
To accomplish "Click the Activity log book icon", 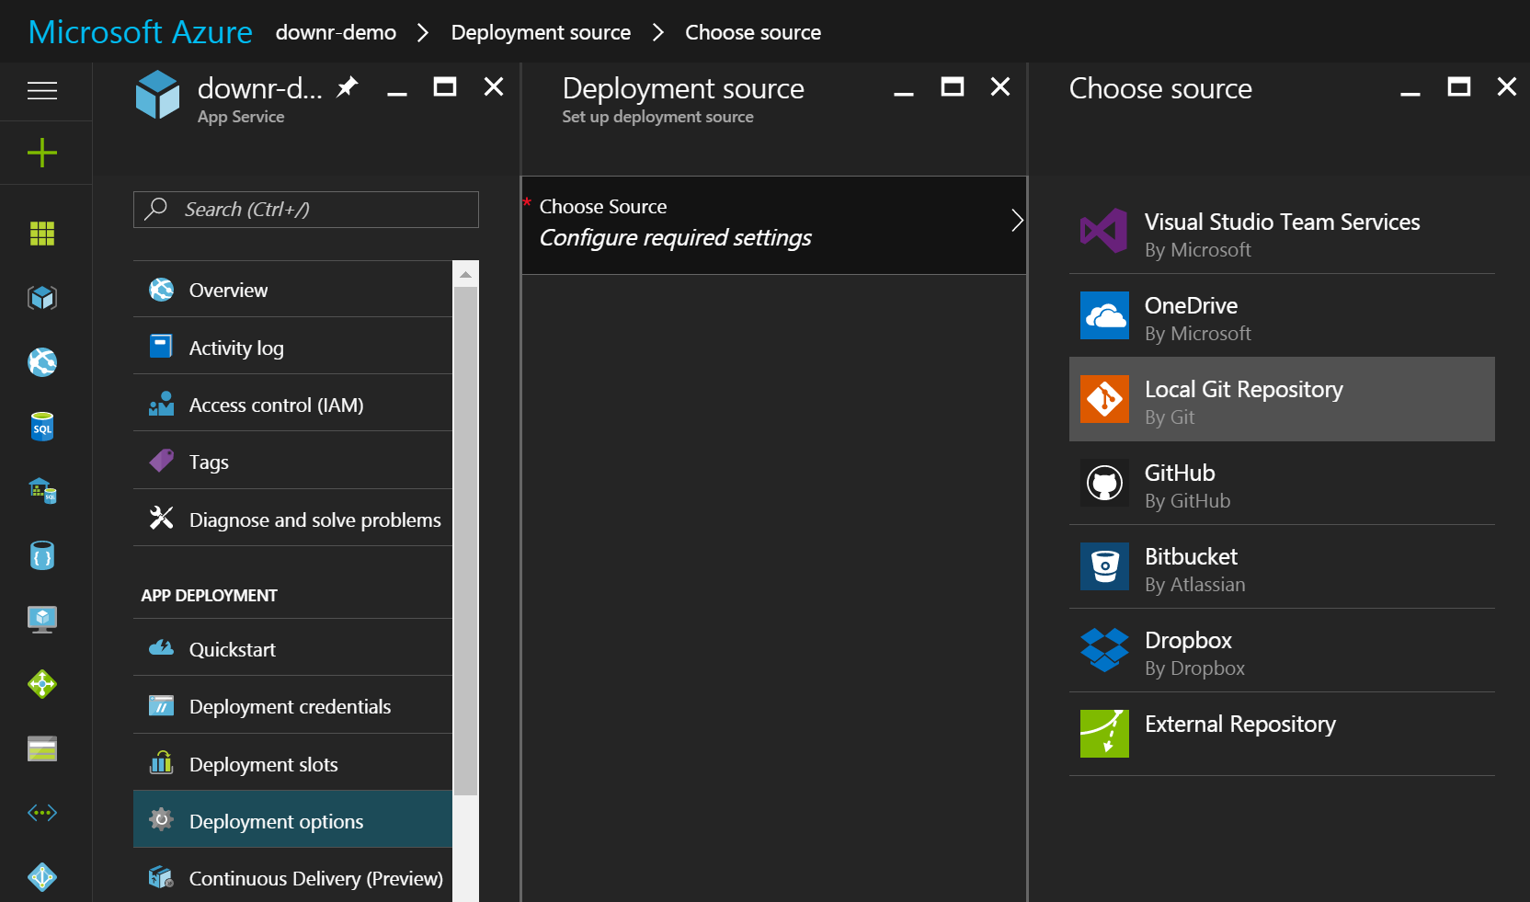I will click(x=162, y=347).
